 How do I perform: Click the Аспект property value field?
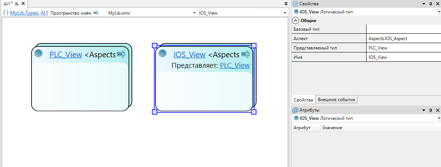403,39
